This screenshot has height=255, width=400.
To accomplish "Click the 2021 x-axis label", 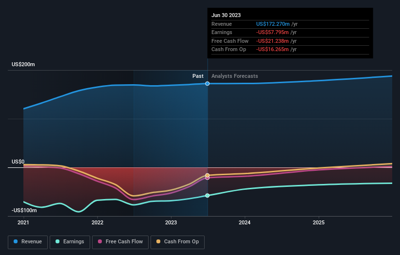I will pos(23,222).
